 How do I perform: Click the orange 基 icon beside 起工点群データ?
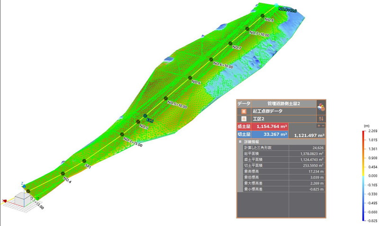[244, 110]
